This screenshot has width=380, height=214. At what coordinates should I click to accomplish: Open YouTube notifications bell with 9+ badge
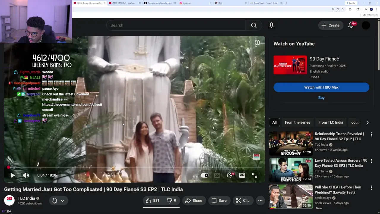point(351,25)
